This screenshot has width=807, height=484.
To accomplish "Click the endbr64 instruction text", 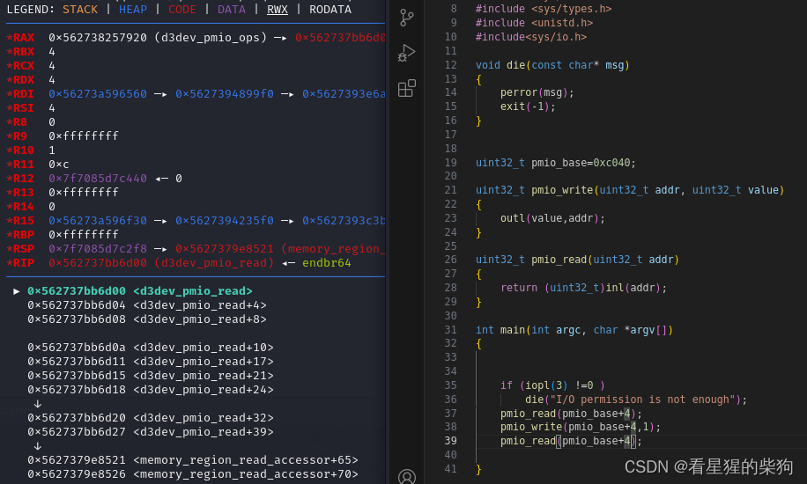I will (x=326, y=263).
